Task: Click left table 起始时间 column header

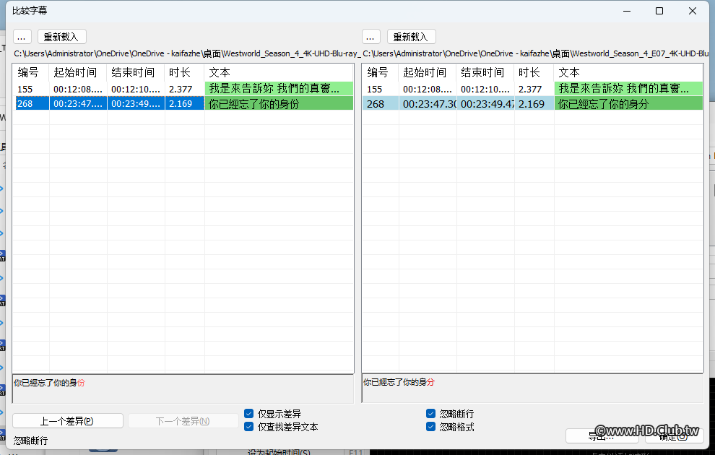Action: coord(78,72)
